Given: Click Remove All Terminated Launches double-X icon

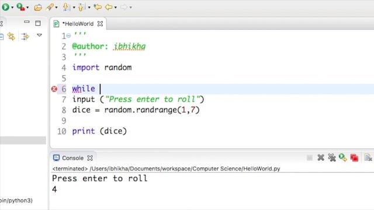Looking at the screenshot, I should pyautogui.click(x=331, y=157).
